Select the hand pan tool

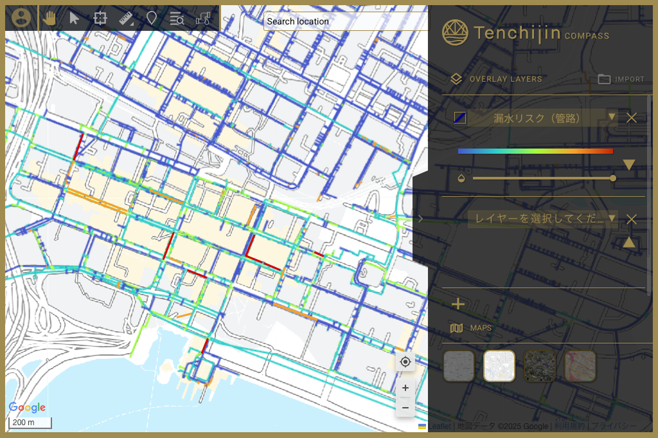pos(49,18)
